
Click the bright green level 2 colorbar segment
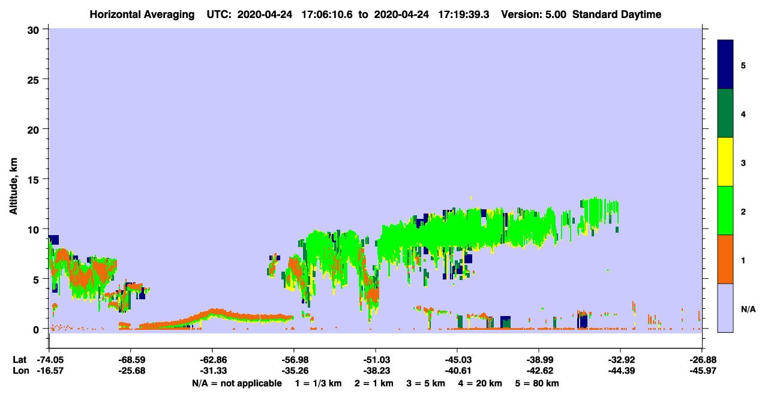725,210
